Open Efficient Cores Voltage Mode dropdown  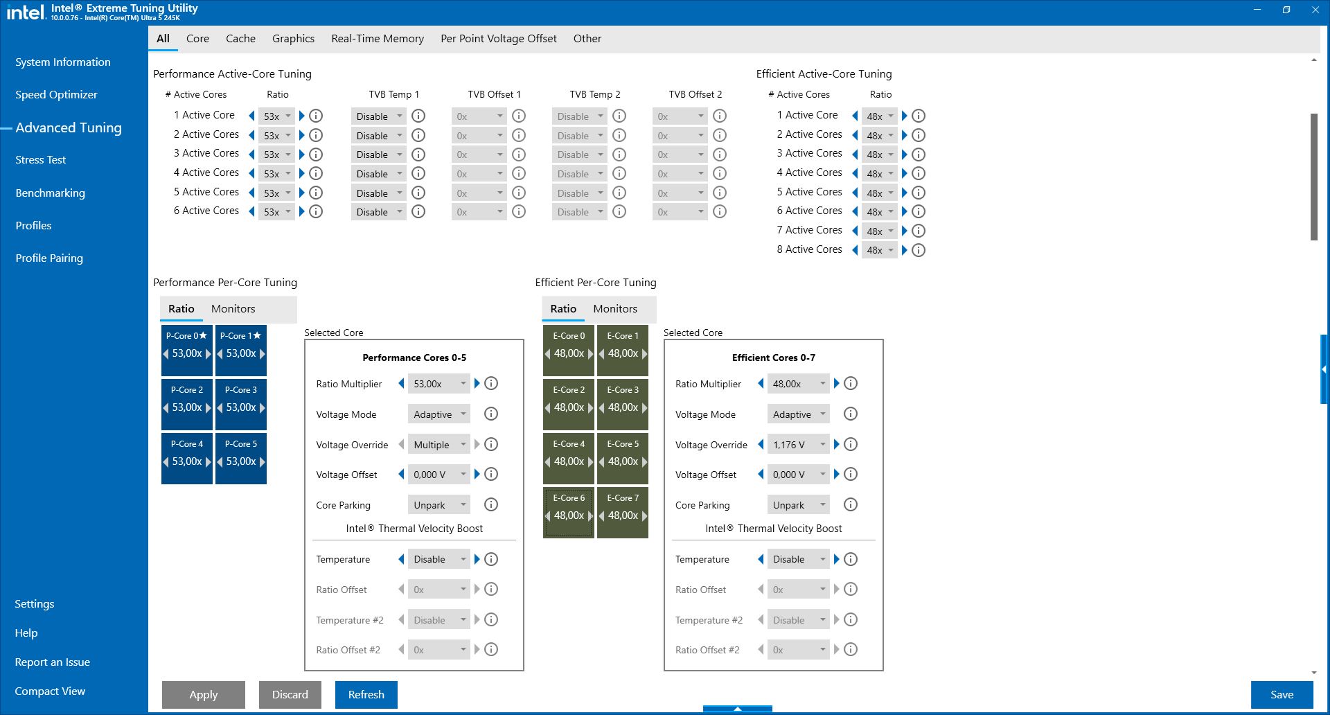click(798, 414)
